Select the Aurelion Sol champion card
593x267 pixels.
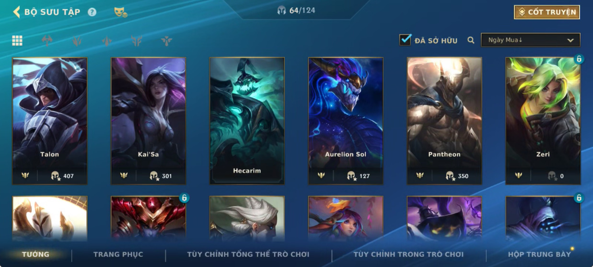[346, 121]
